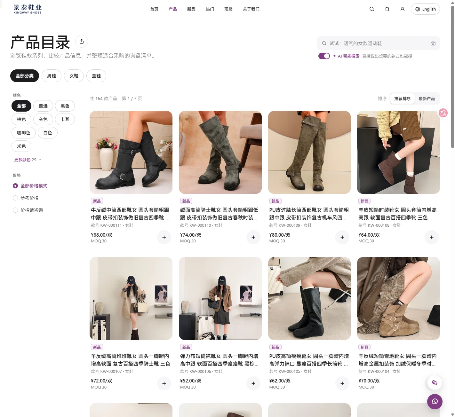The height and width of the screenshot is (417, 455).
Task: Click the 景泰鞋业 Kingway Shoes logo
Action: point(28,9)
